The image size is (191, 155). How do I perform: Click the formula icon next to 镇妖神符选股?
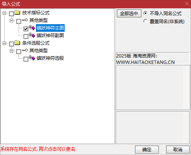coord(32,58)
